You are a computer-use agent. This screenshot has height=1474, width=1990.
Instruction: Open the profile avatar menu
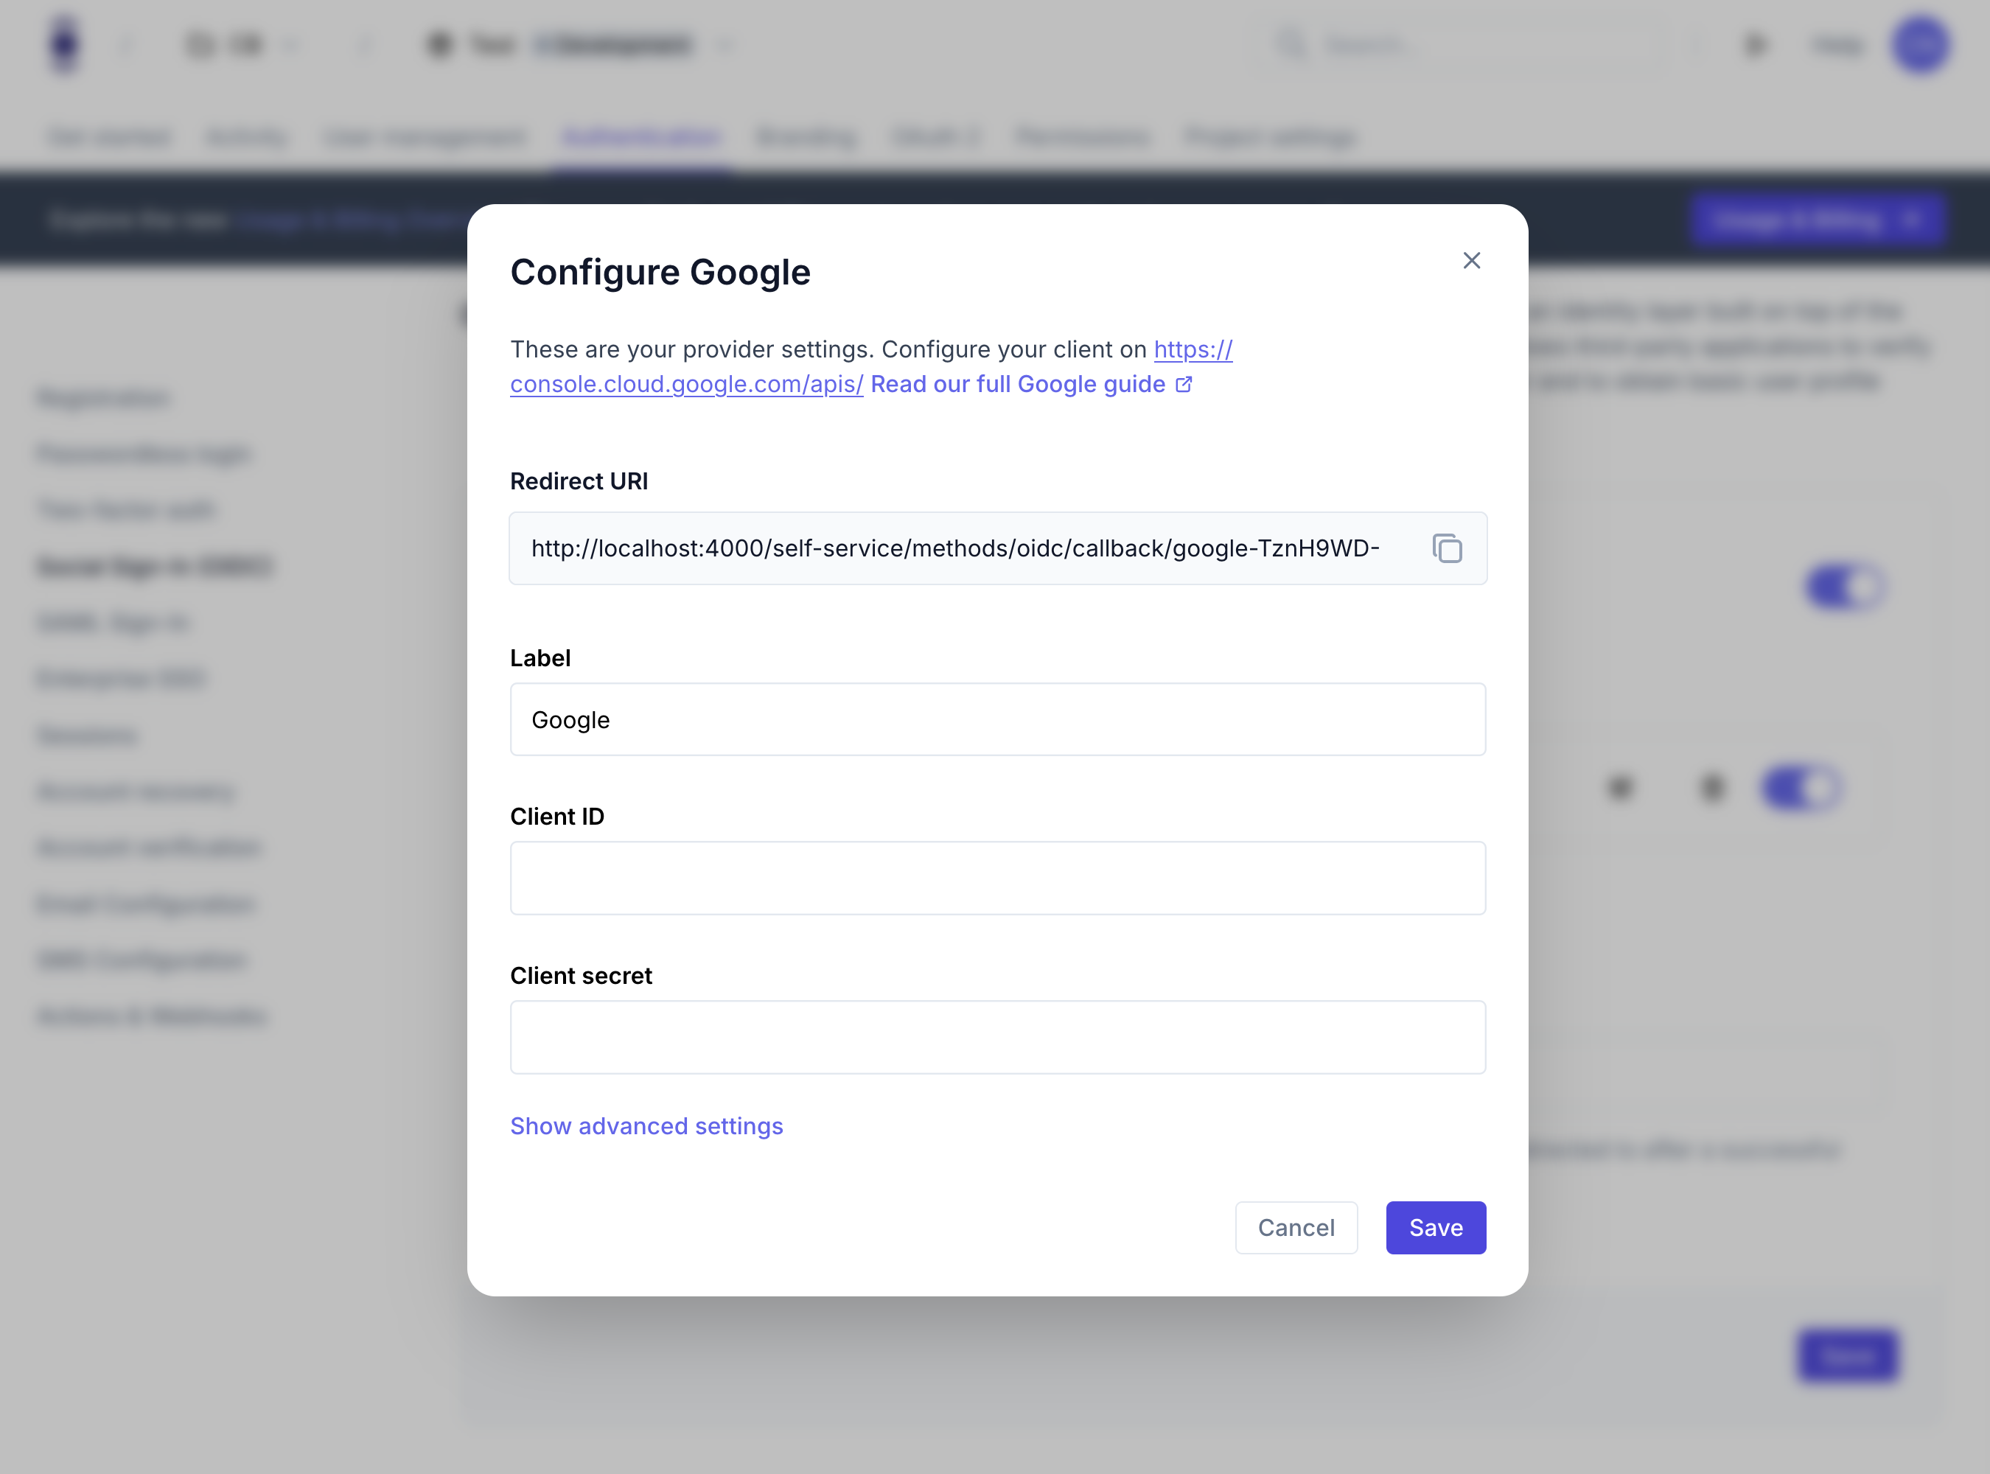tap(1921, 45)
